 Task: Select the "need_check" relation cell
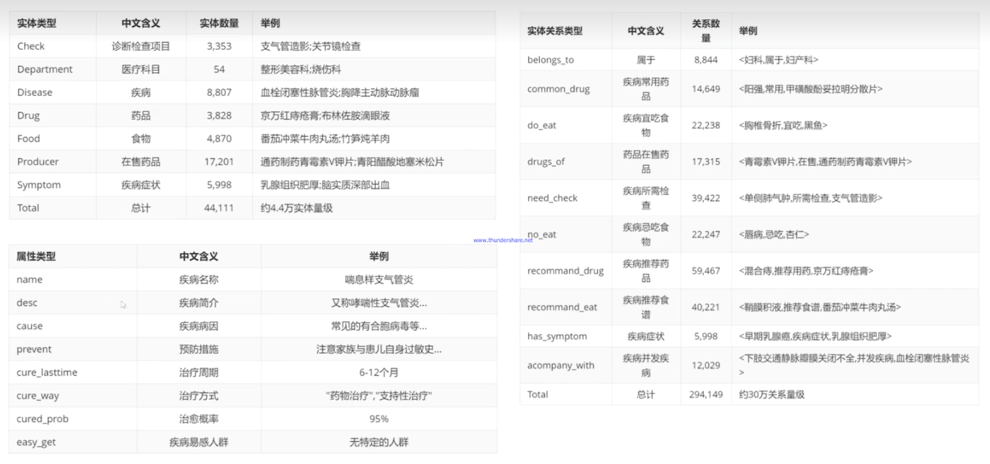(552, 198)
